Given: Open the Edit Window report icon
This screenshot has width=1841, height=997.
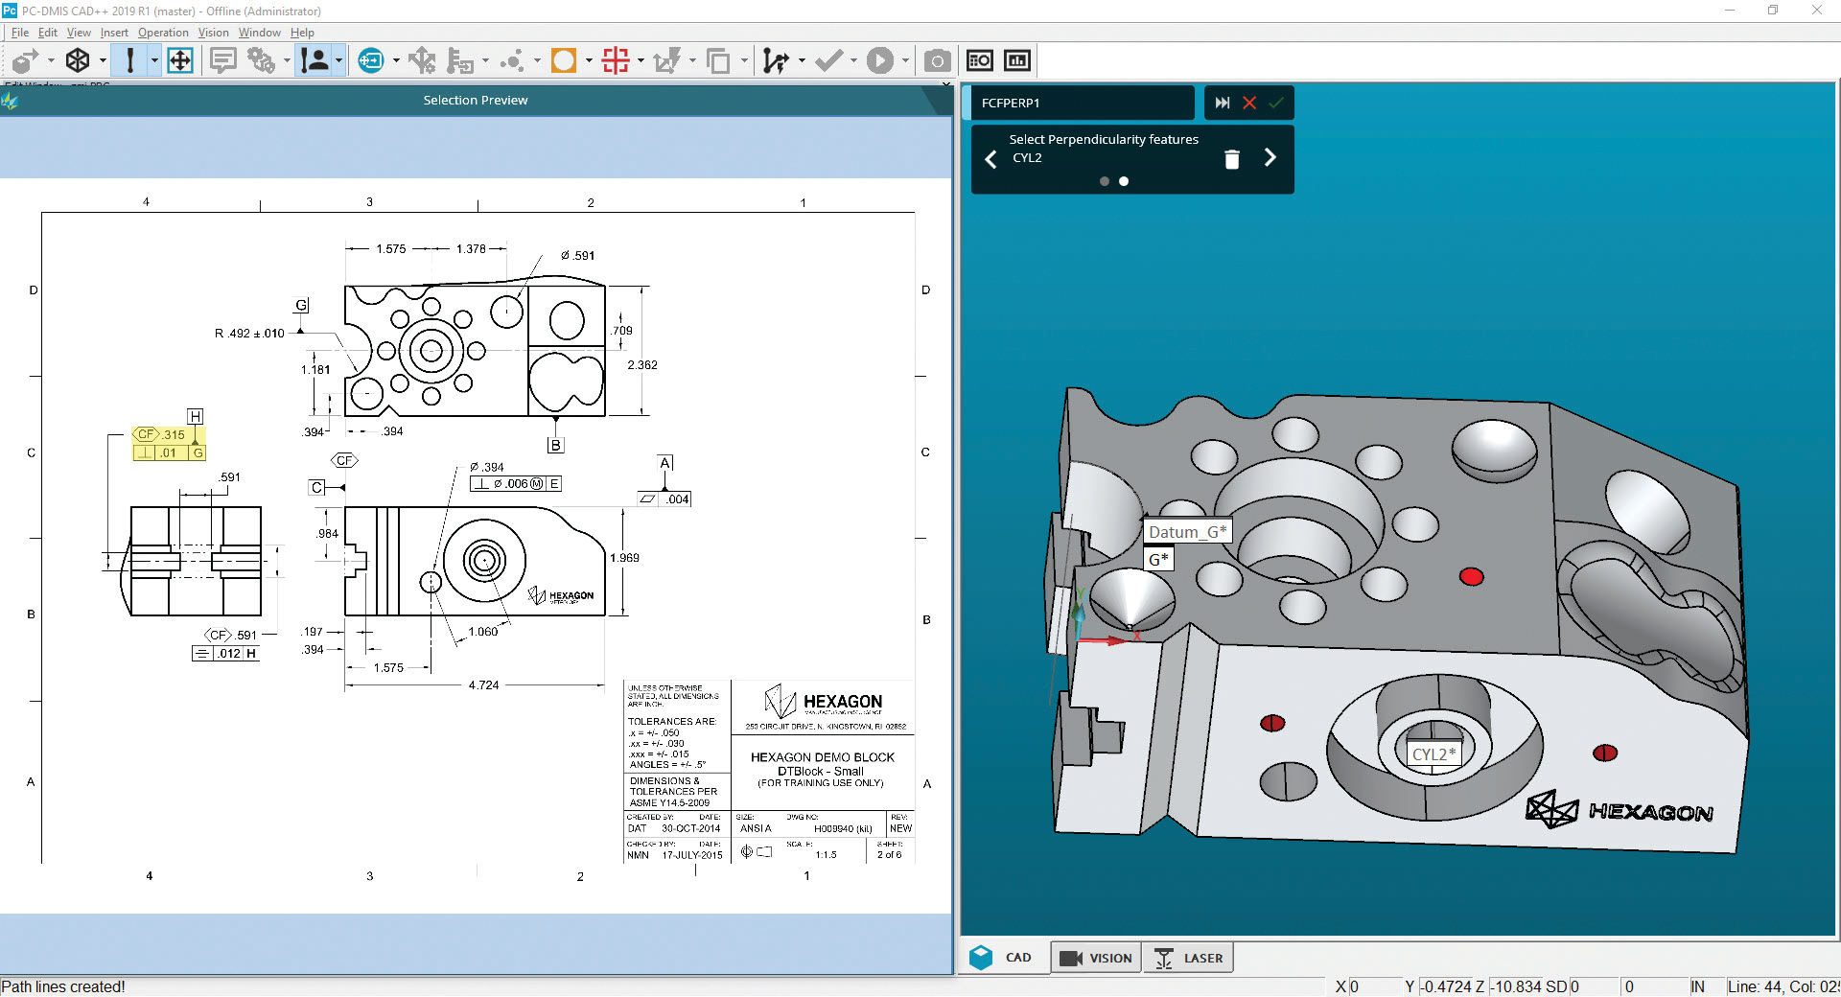Looking at the screenshot, I should (979, 59).
